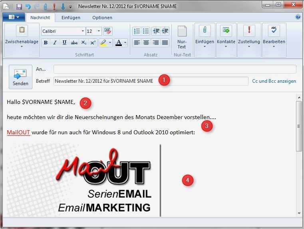Insert a bulleted list
The height and width of the screenshot is (229, 304).
pyautogui.click(x=146, y=31)
